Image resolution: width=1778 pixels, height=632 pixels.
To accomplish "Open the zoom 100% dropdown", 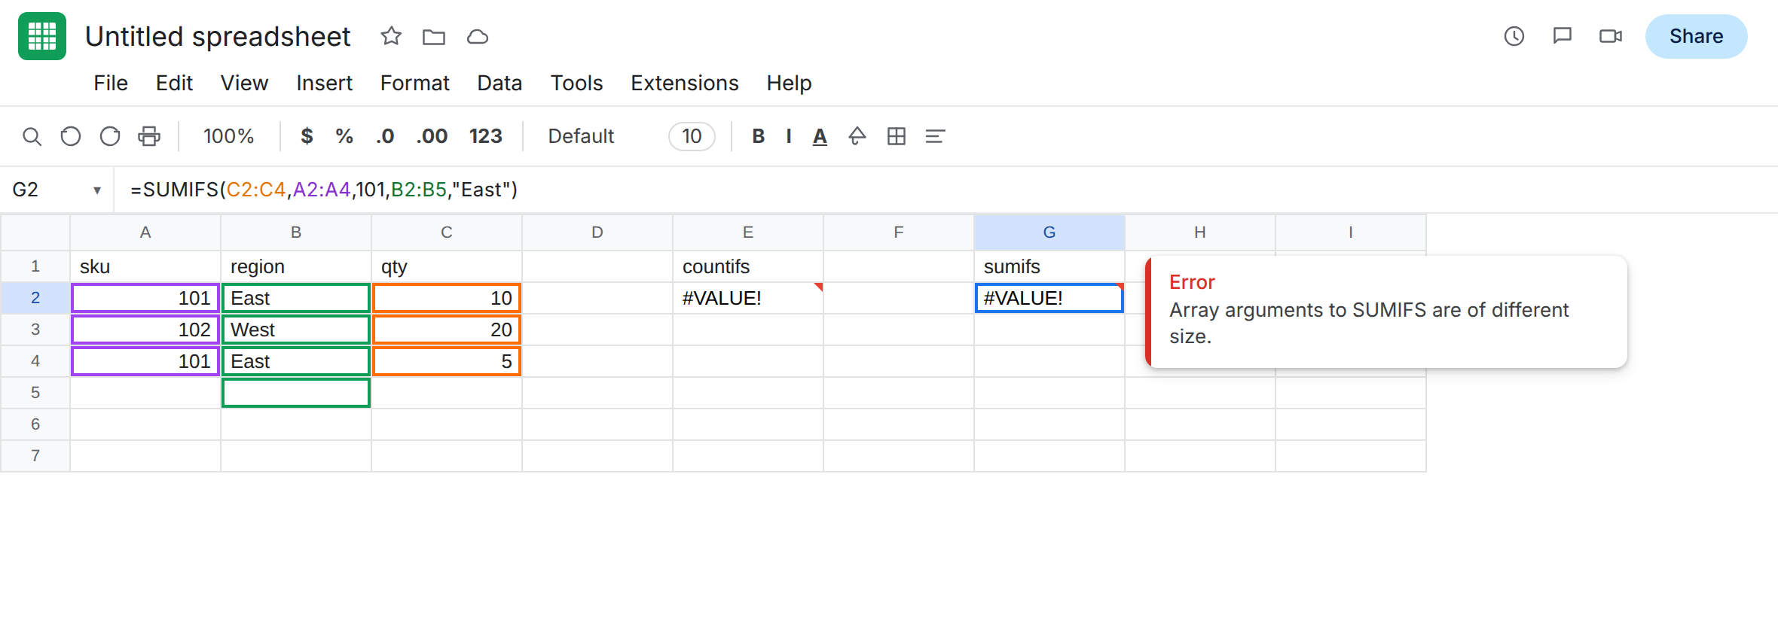I will point(228,136).
